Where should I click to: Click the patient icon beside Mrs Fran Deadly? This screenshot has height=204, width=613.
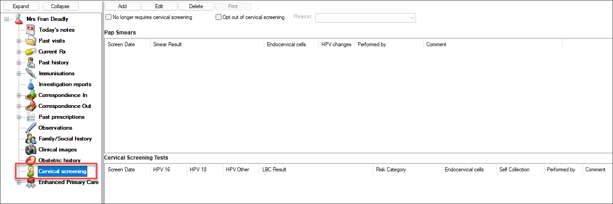coord(20,19)
